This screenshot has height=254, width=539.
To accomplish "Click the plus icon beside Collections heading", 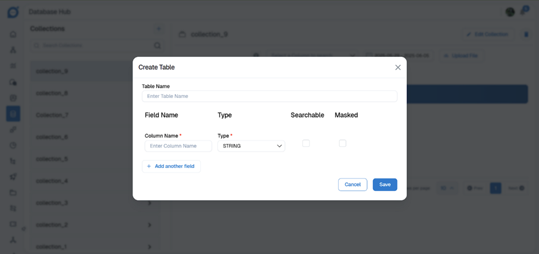I will 159,29.
